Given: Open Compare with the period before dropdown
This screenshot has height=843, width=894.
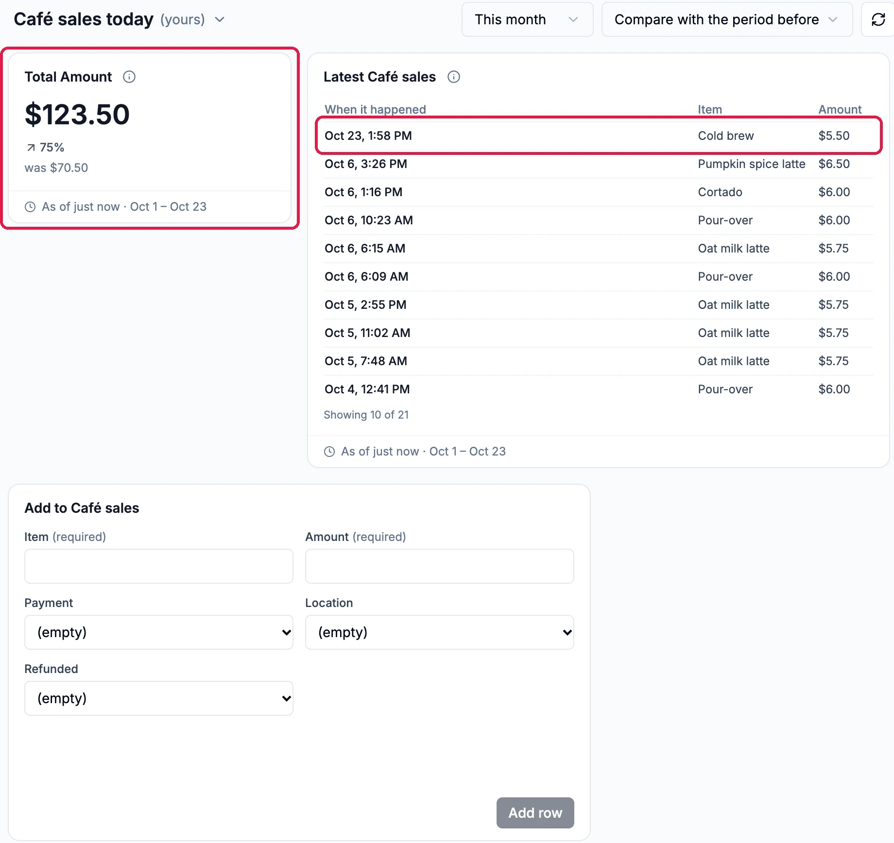Looking at the screenshot, I should coord(727,19).
